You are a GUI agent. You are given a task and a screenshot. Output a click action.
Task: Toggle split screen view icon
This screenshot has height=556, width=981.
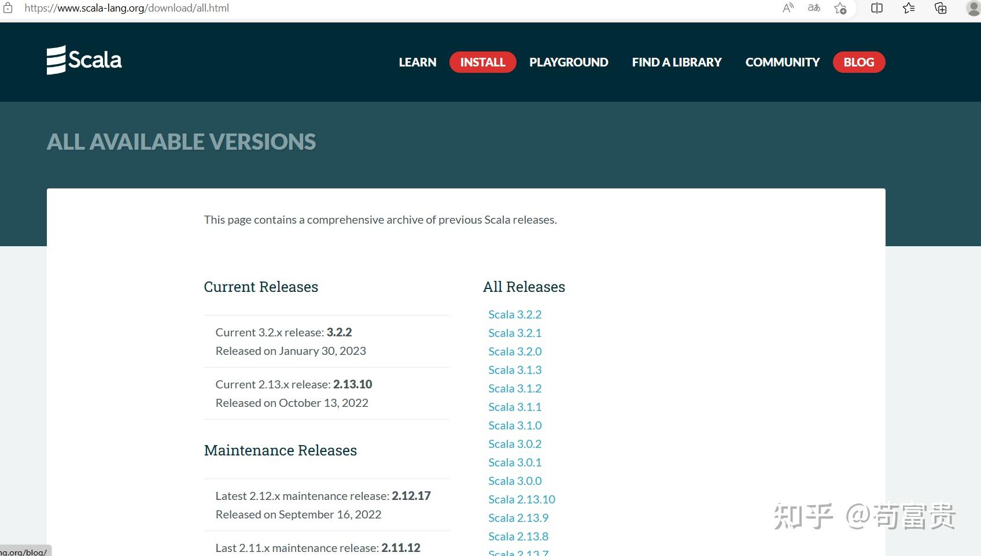click(877, 8)
